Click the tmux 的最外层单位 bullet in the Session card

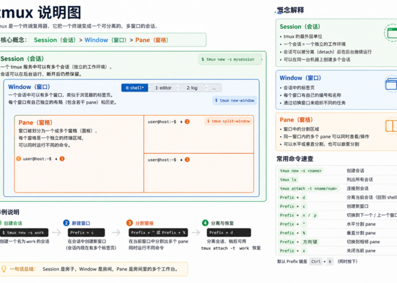click(303, 37)
